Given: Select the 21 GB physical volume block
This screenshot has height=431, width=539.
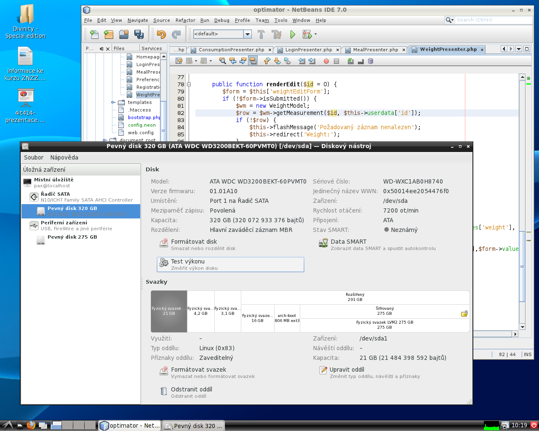Looking at the screenshot, I should [169, 311].
